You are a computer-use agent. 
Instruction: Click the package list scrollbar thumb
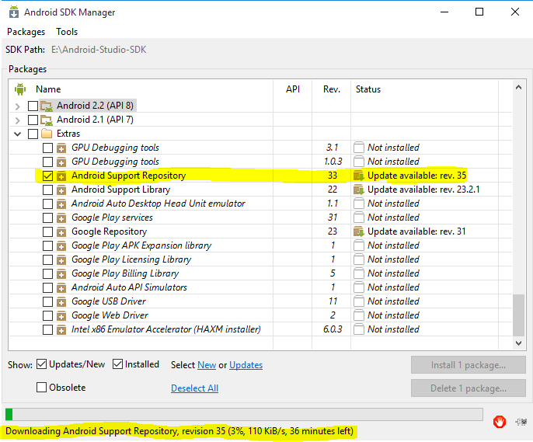click(x=518, y=315)
